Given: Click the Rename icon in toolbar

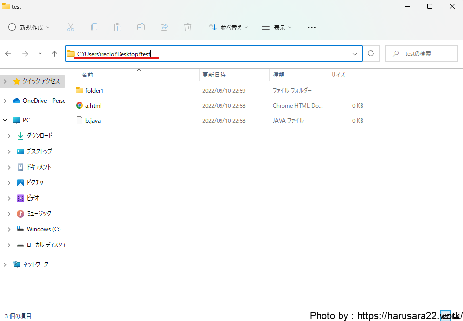Looking at the screenshot, I should point(141,28).
